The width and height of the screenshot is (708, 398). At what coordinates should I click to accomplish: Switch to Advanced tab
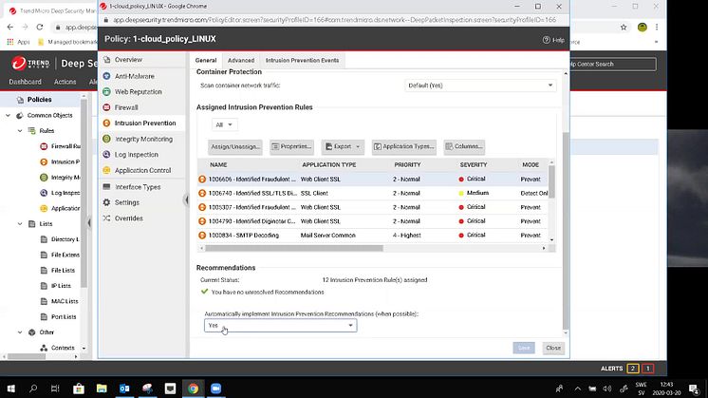(x=241, y=61)
